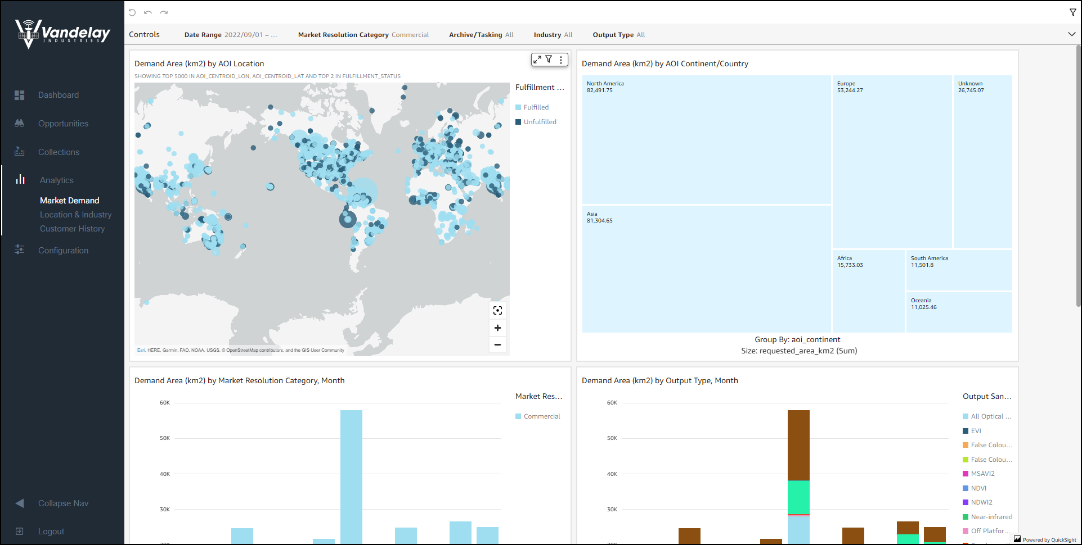This screenshot has width=1082, height=545.
Task: Toggle the Fulfilled legend item
Action: pyautogui.click(x=532, y=107)
